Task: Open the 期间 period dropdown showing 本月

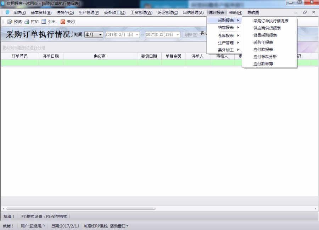Action: coord(94,35)
